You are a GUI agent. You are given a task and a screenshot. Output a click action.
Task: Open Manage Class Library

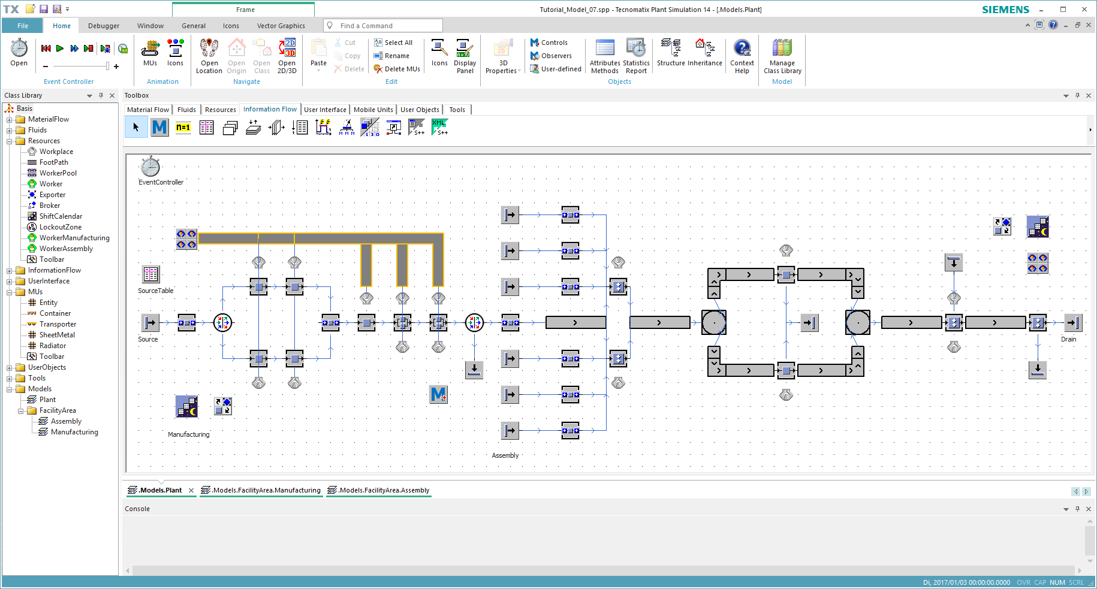782,55
